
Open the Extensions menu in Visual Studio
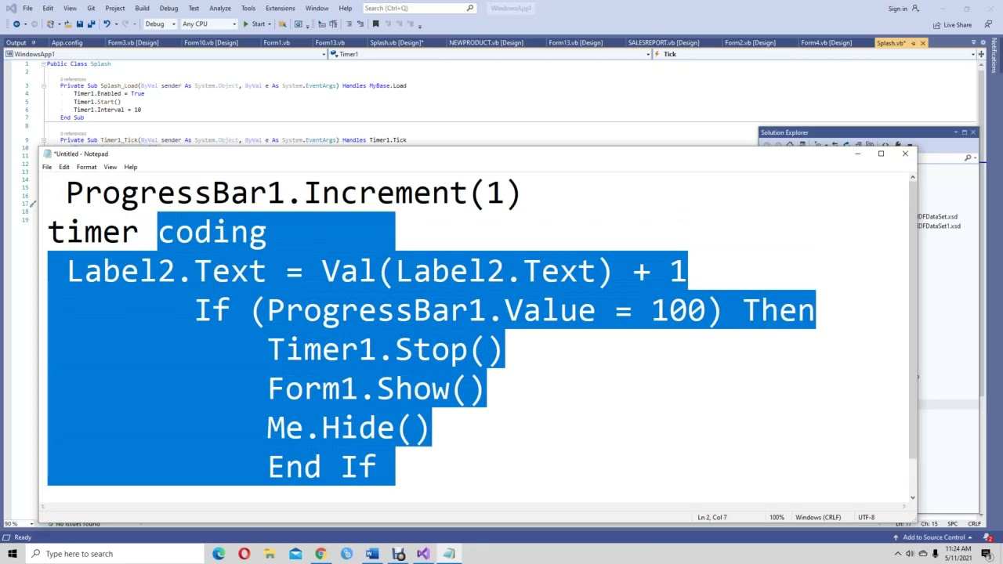click(280, 9)
